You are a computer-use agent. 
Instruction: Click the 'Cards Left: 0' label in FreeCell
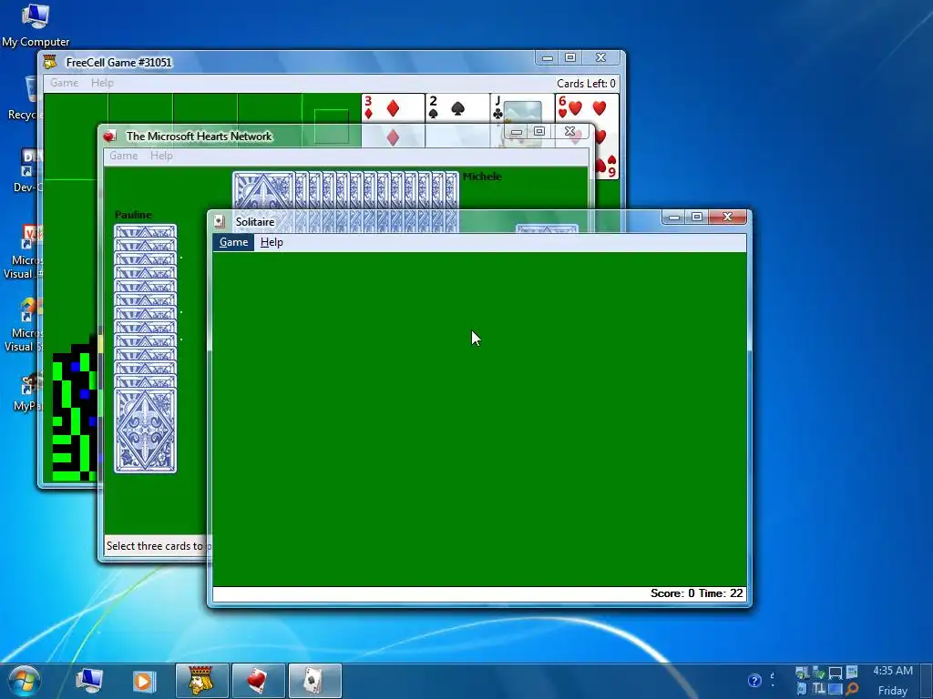click(x=586, y=83)
